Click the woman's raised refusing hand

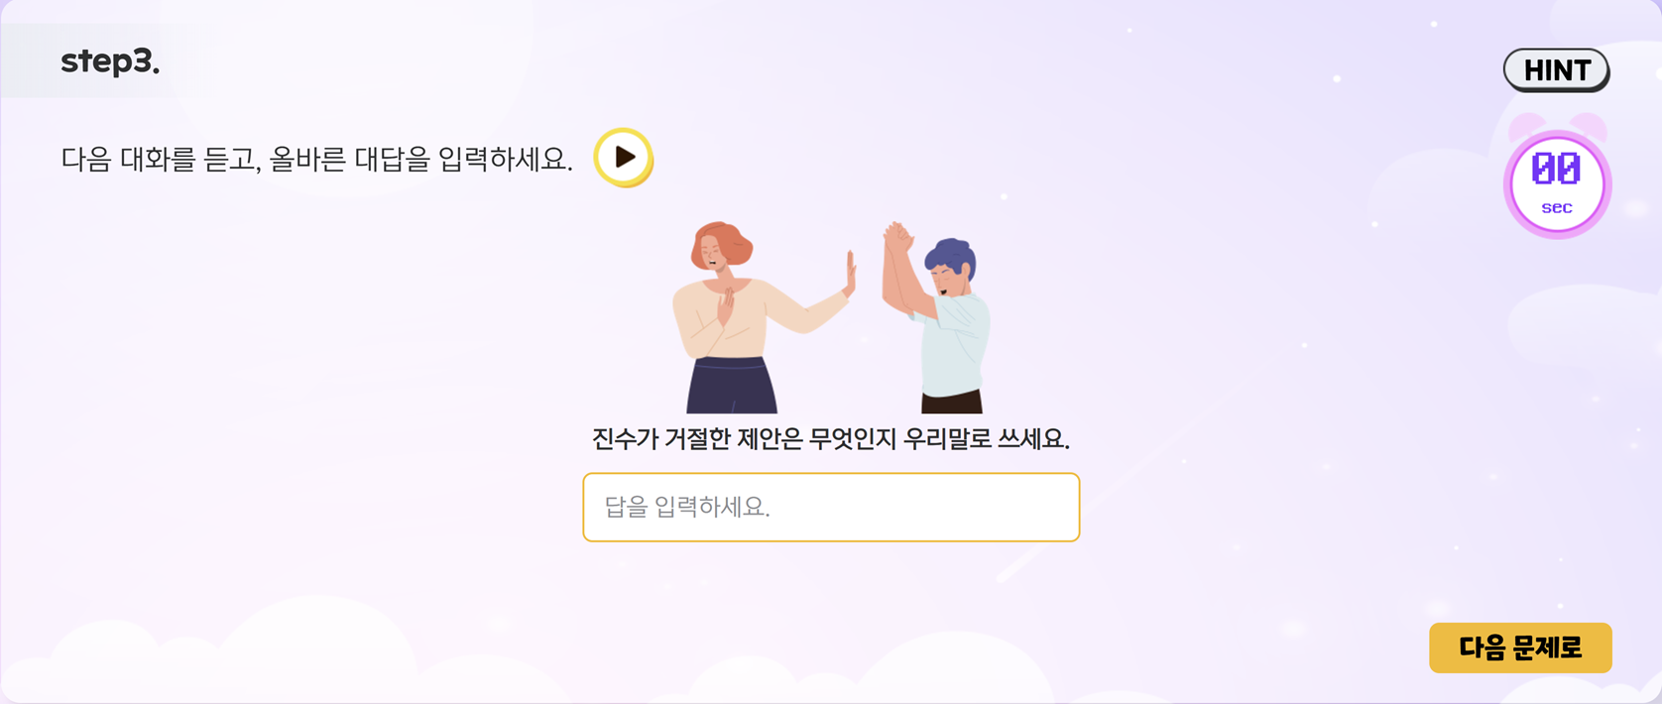[x=849, y=273]
